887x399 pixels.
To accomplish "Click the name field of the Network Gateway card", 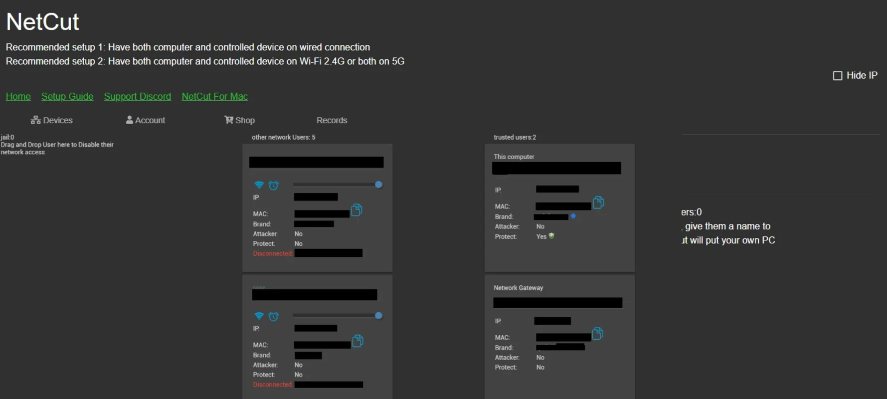I will click(x=557, y=303).
